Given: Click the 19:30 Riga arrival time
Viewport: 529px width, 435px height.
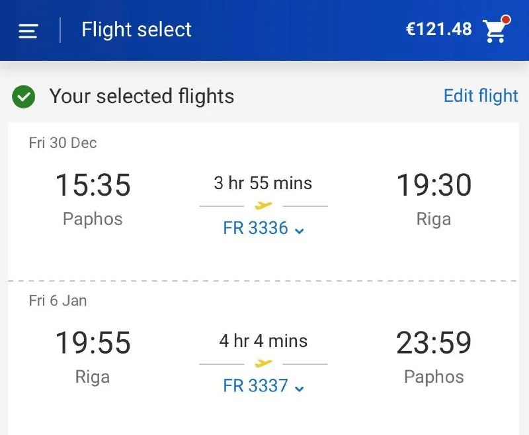Looking at the screenshot, I should (x=434, y=185).
